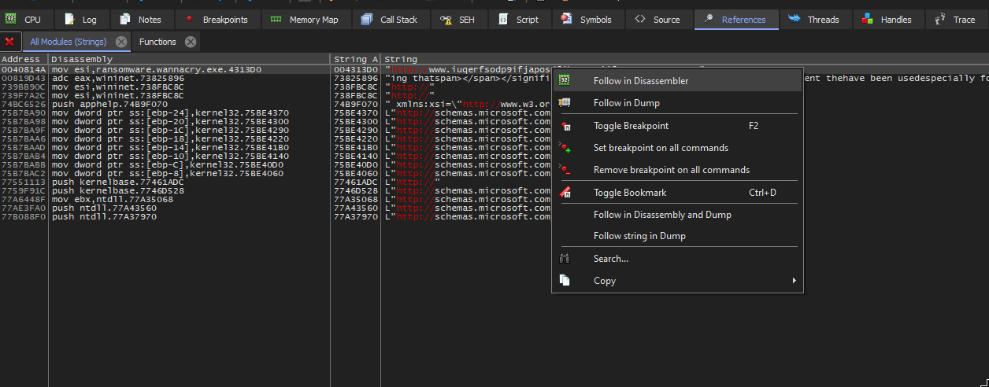This screenshot has height=387, width=989.
Task: Click the String A column header
Action: tap(356, 59)
